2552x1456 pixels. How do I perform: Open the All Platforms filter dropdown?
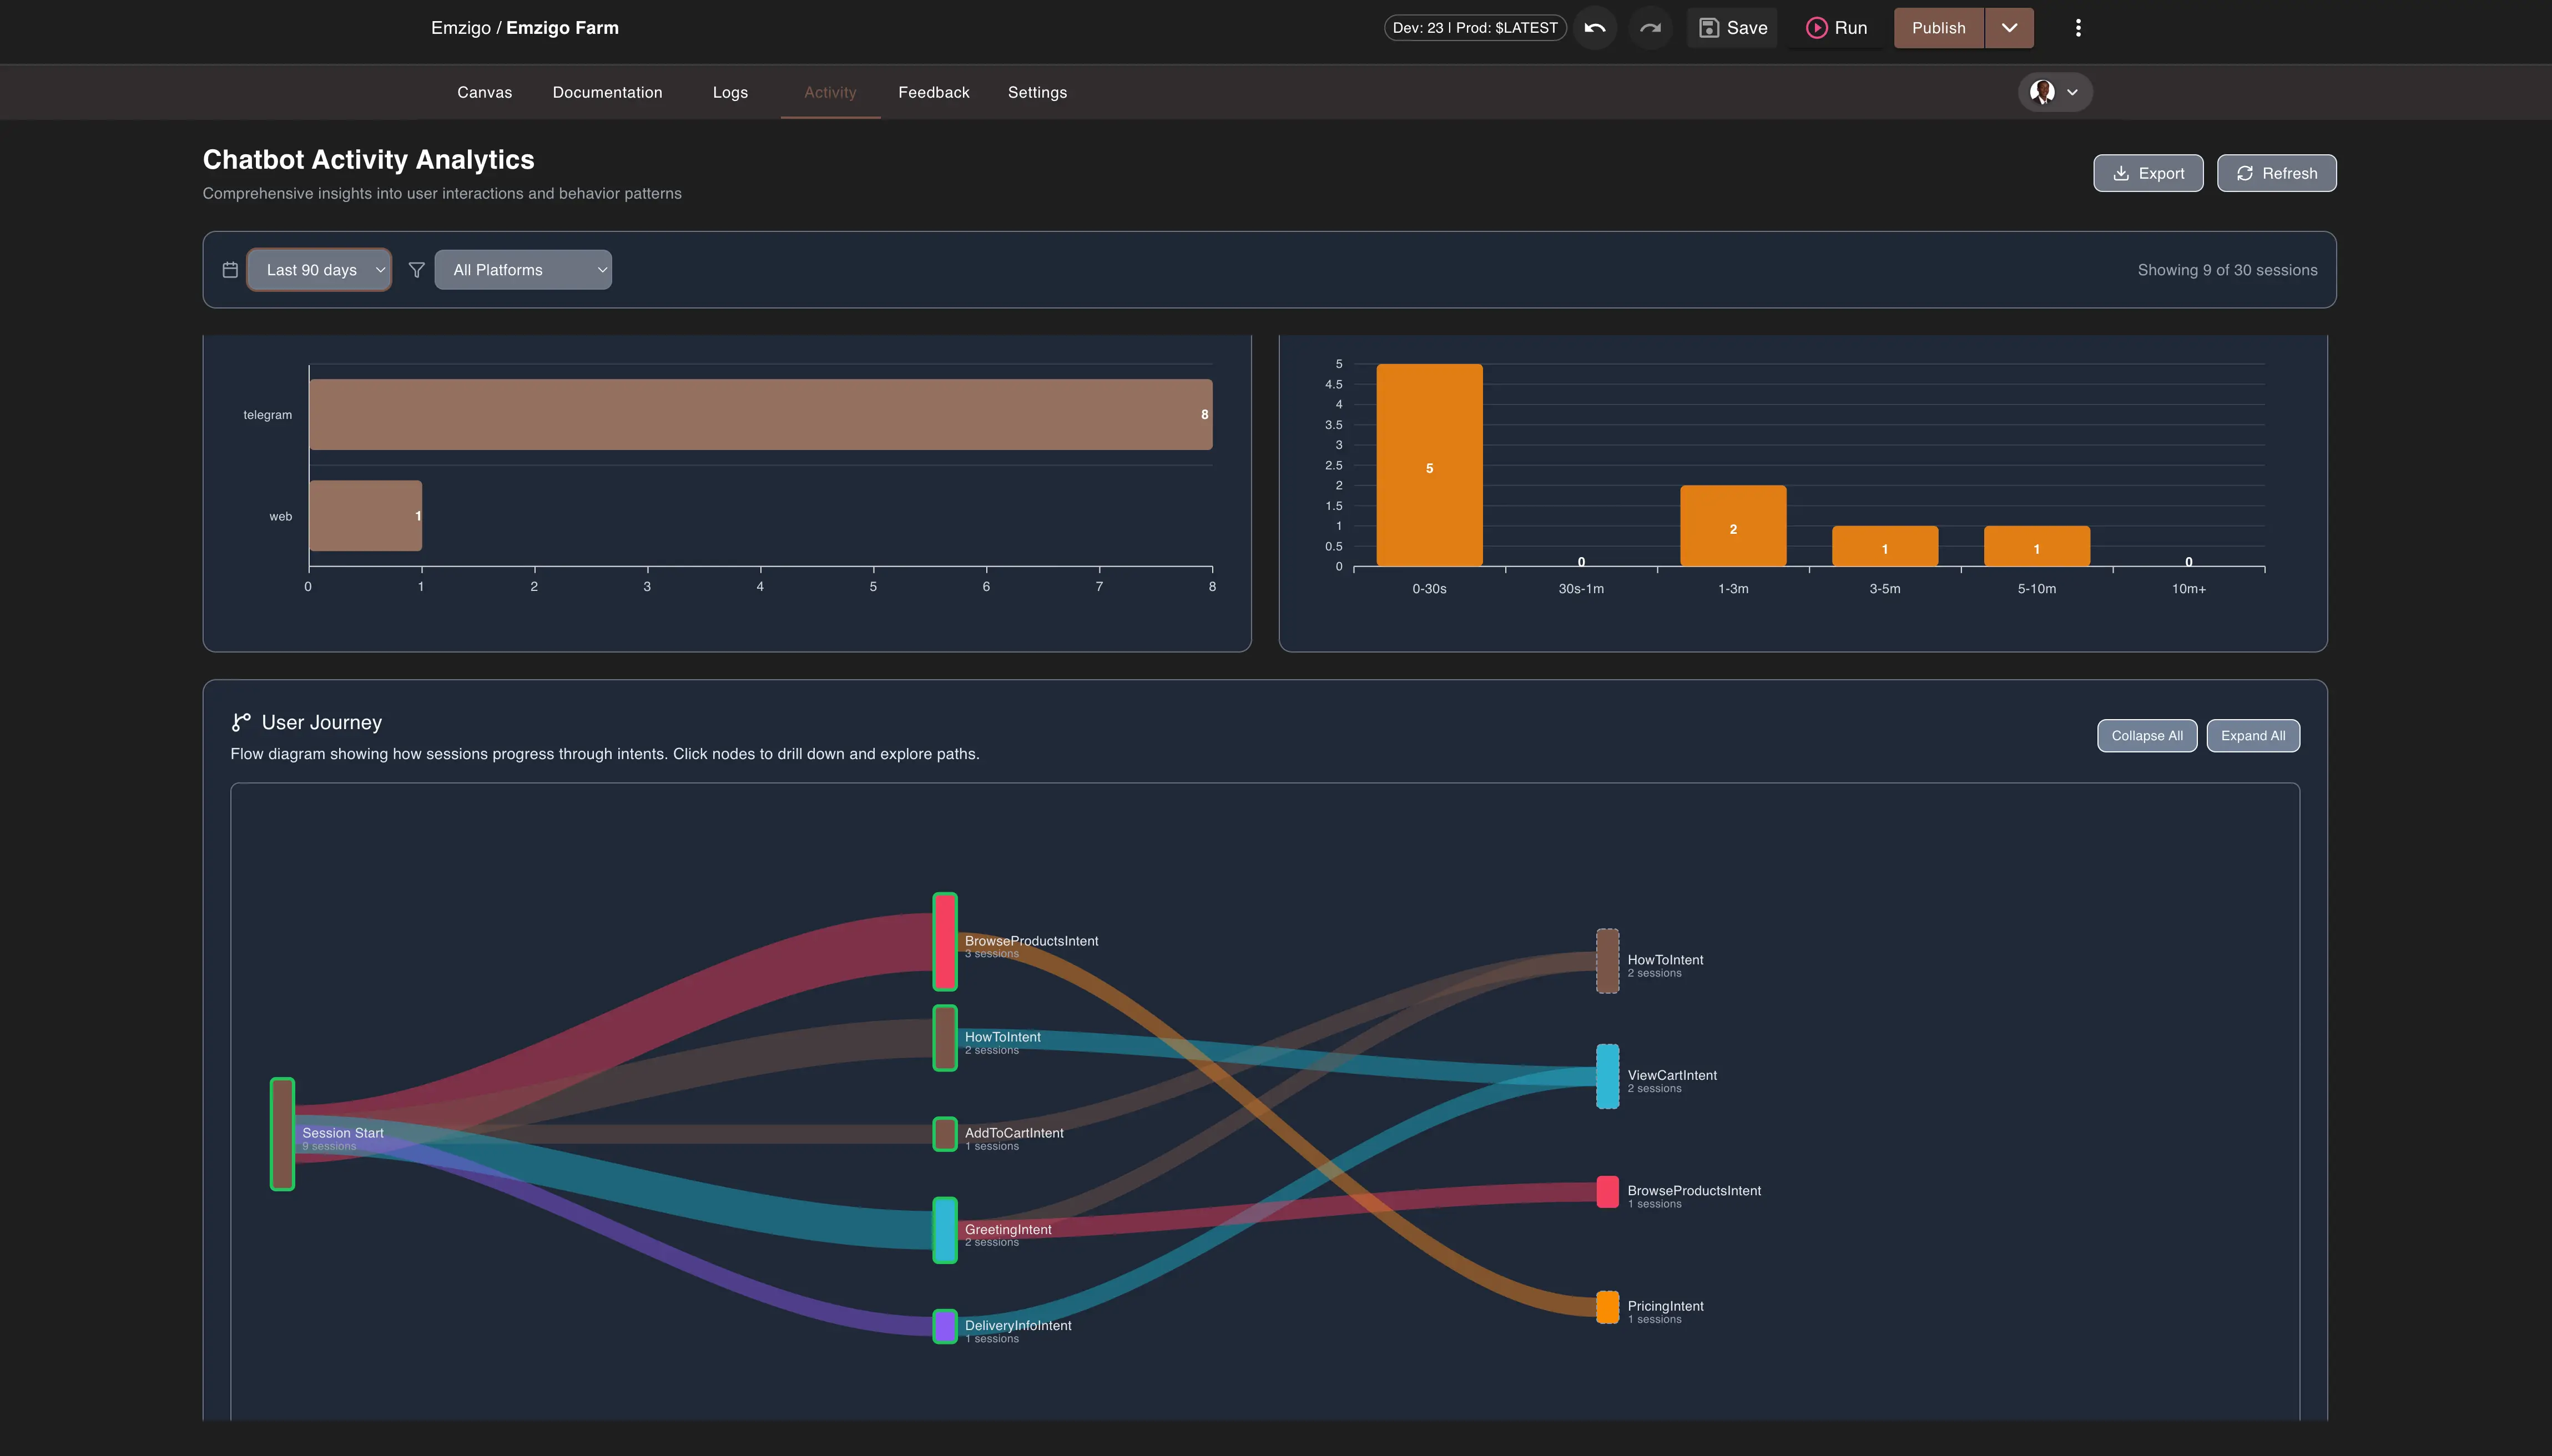[x=523, y=270]
